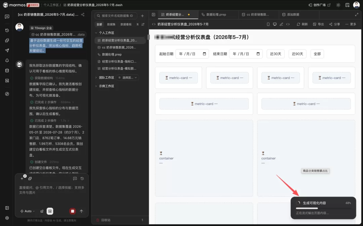Image resolution: width=363 pixels, height=226 pixels.
Task: Click 导出 export button
Action: 318,24
